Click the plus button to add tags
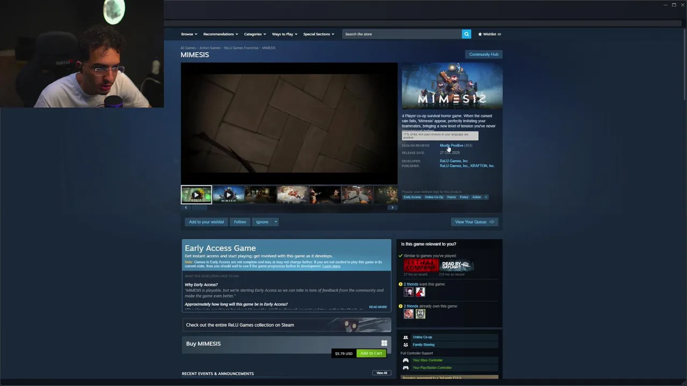Viewport: 687px width, 386px height. [486, 197]
